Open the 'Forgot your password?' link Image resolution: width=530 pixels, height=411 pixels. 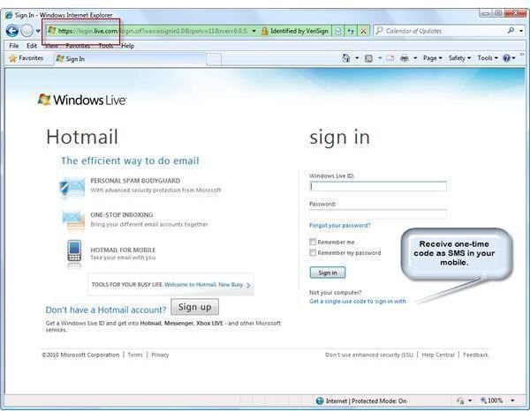pyautogui.click(x=340, y=226)
